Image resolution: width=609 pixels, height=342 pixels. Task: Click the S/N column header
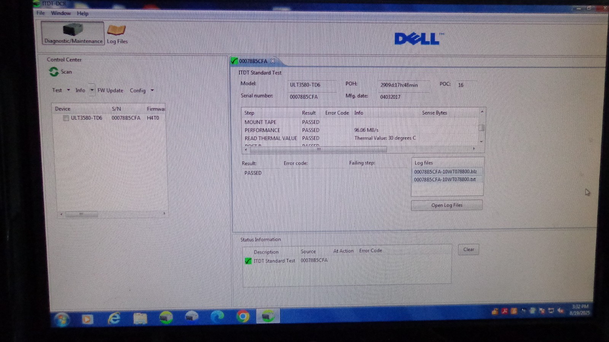point(116,109)
